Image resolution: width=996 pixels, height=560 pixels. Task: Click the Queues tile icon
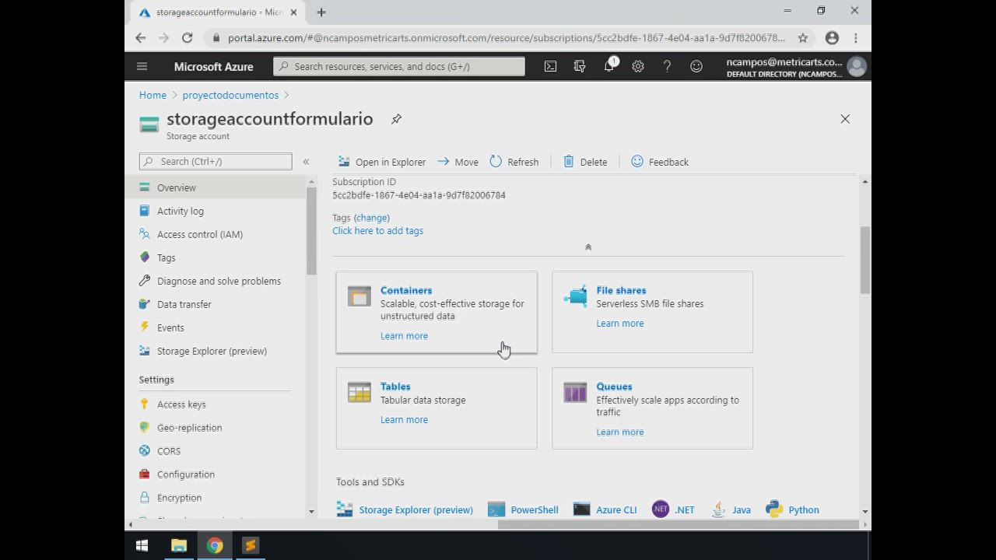[x=576, y=393]
